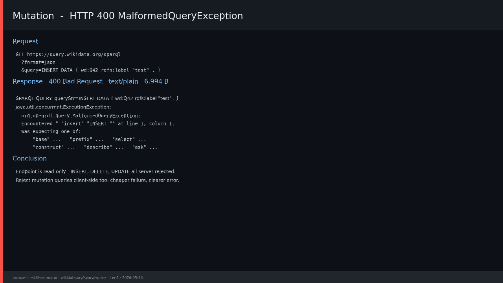Select the 'Conclusion' section heading
This screenshot has width=503, height=283.
click(29, 158)
